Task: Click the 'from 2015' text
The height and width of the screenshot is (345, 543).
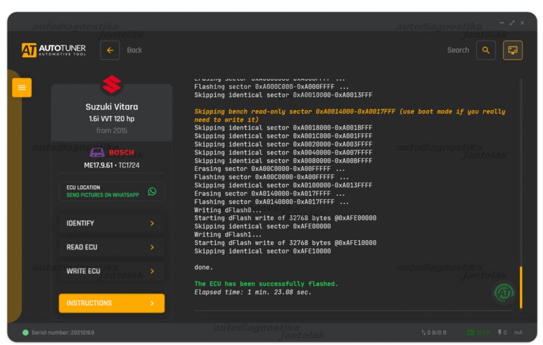Action: [x=112, y=130]
